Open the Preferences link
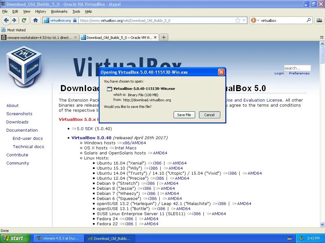This screenshot has width=325, height=243. point(299,73)
